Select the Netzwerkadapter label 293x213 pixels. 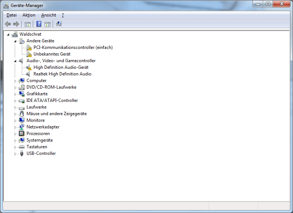(43, 127)
